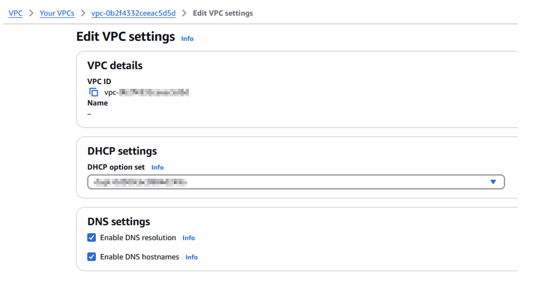The image size is (544, 282).
Task: Click the chevron separator after Your VPCs
Action: (x=83, y=13)
